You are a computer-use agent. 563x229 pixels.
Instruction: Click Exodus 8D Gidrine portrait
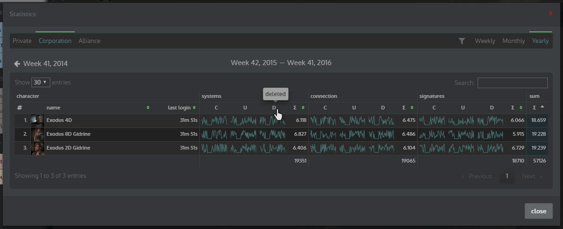click(x=37, y=134)
